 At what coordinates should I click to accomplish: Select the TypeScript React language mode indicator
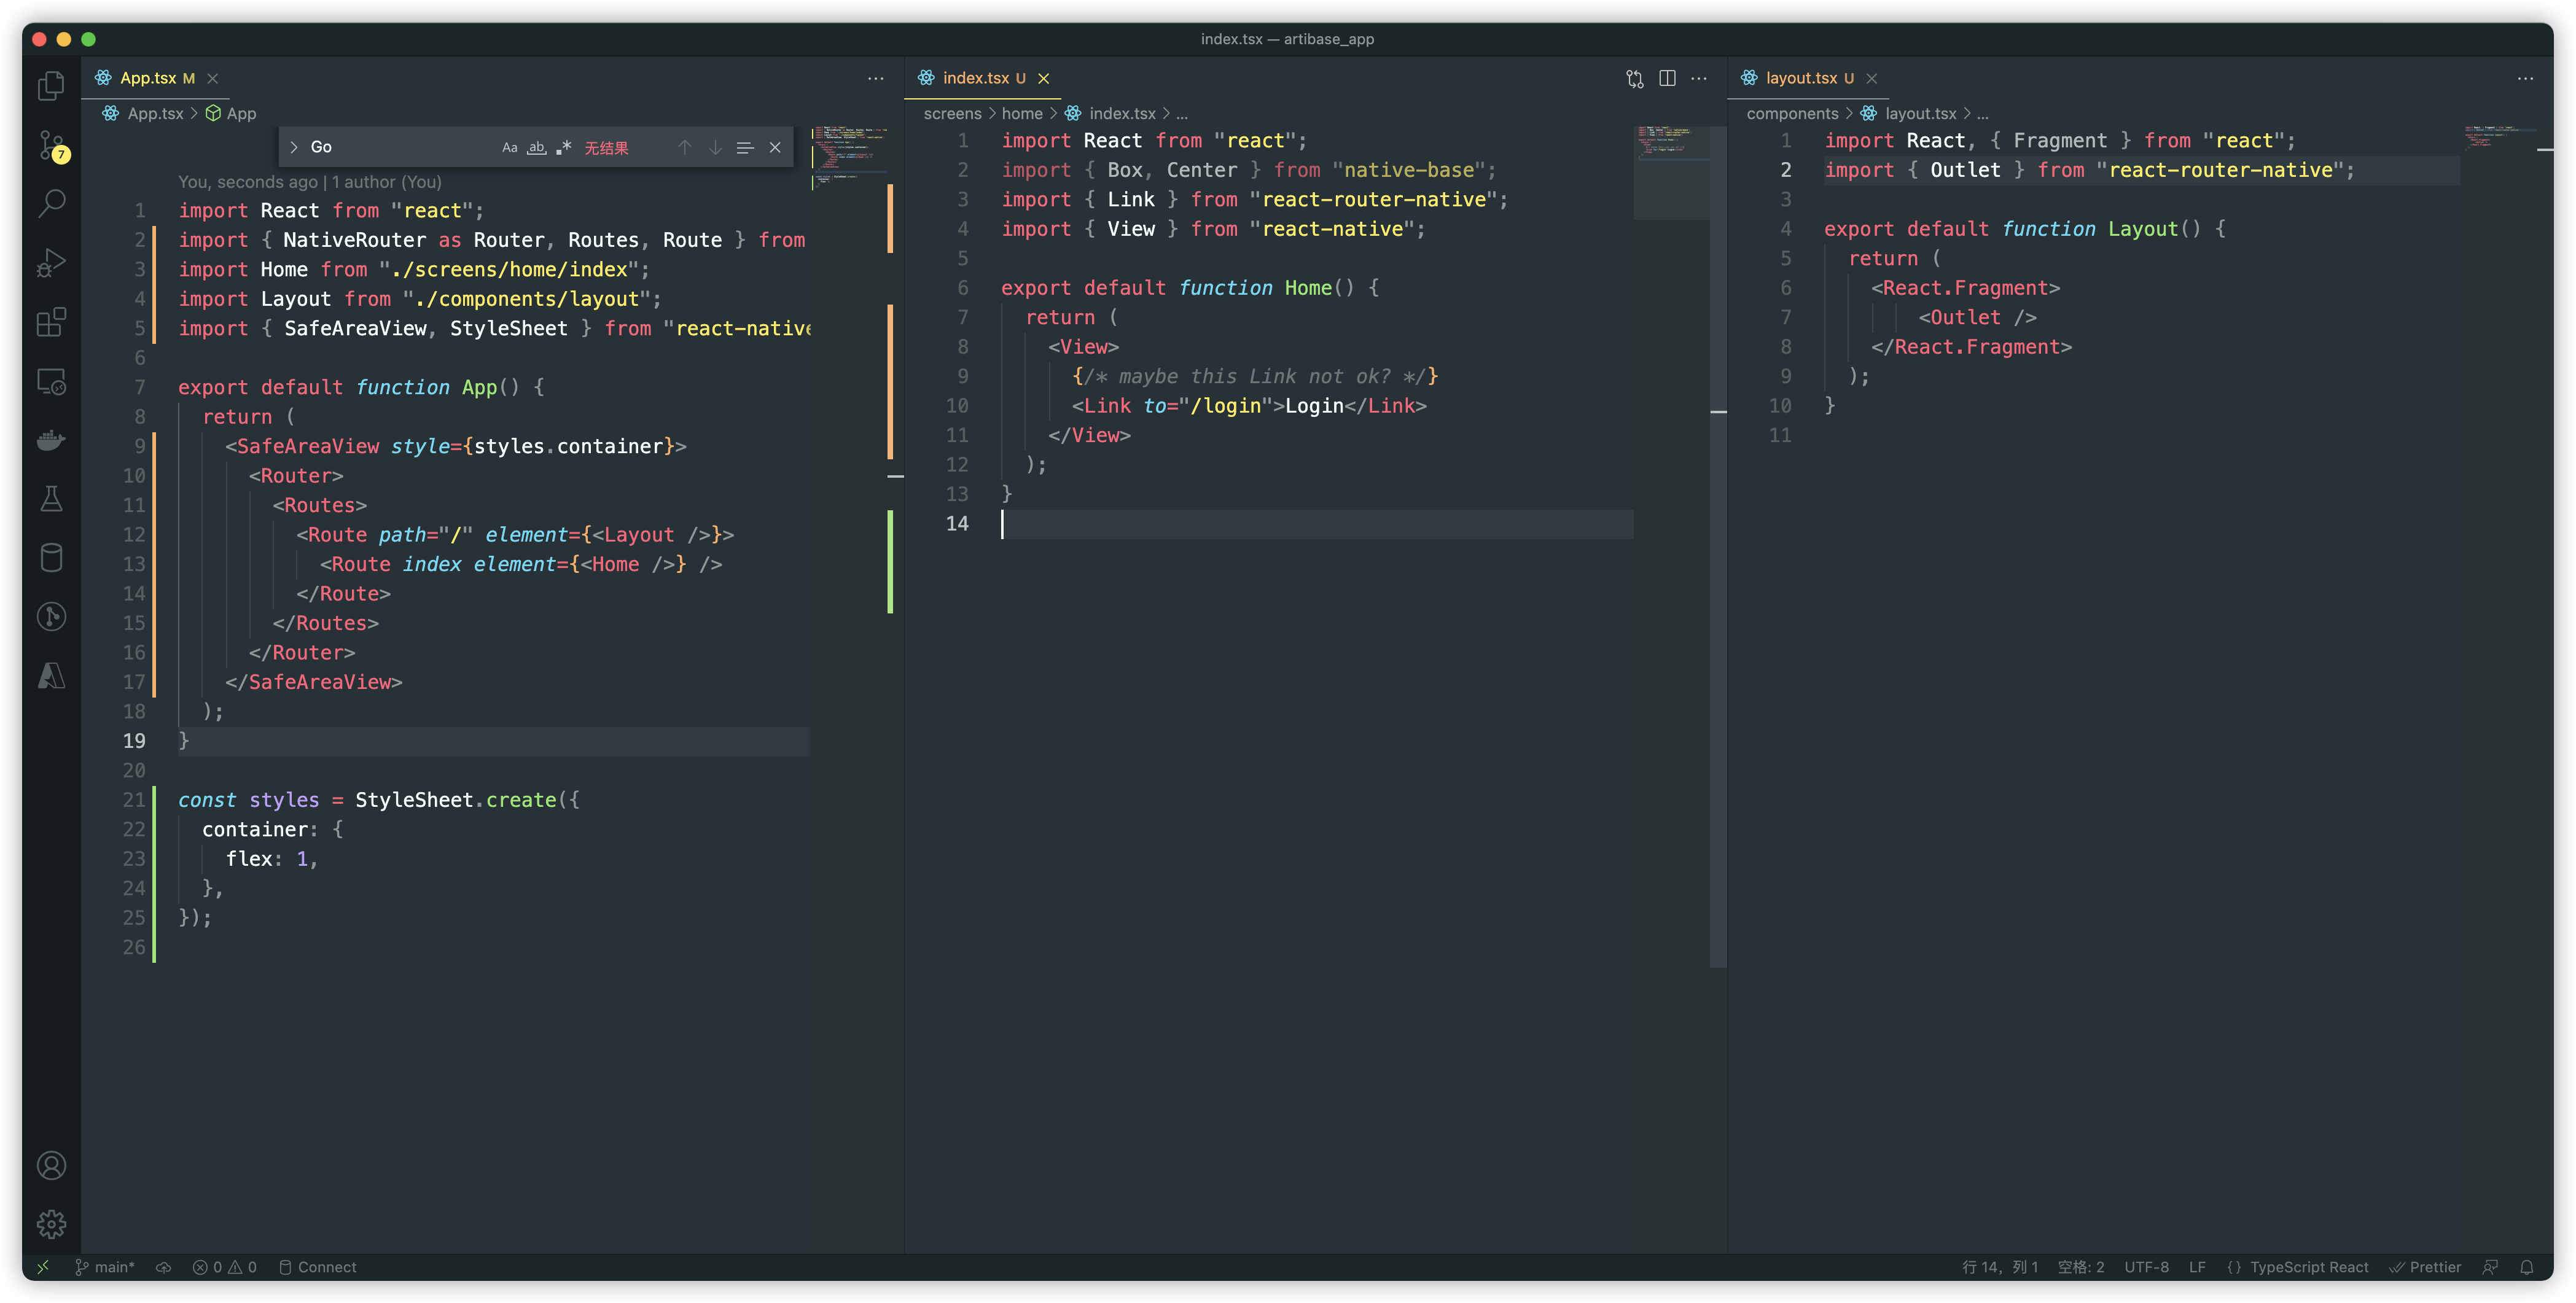click(2310, 1267)
